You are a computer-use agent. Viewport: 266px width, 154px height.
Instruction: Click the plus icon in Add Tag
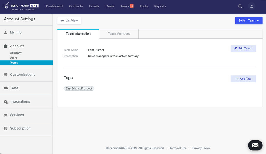(x=237, y=79)
